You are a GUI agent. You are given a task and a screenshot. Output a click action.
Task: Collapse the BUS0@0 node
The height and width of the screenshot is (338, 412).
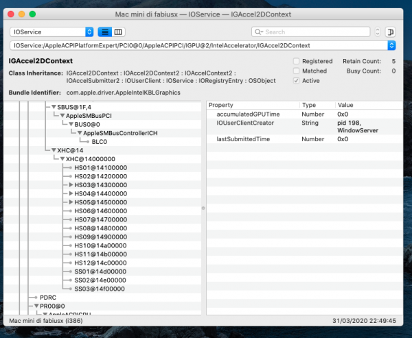(x=71, y=124)
